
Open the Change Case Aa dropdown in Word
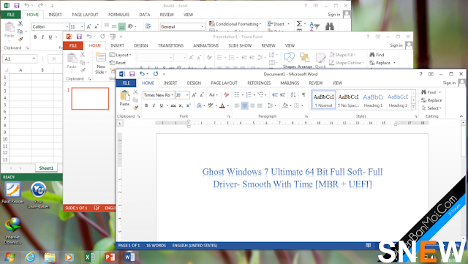coord(213,95)
